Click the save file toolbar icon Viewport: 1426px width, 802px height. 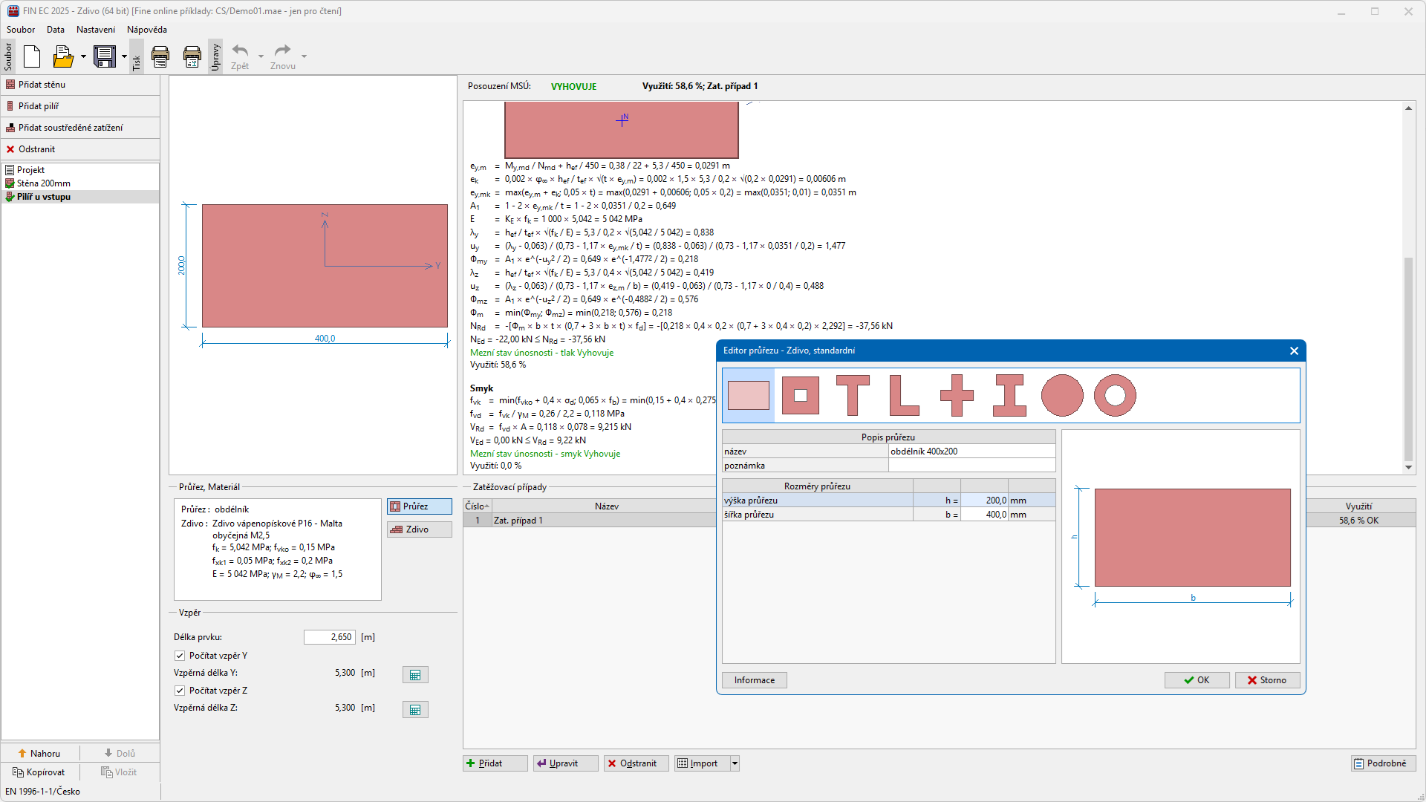point(105,56)
